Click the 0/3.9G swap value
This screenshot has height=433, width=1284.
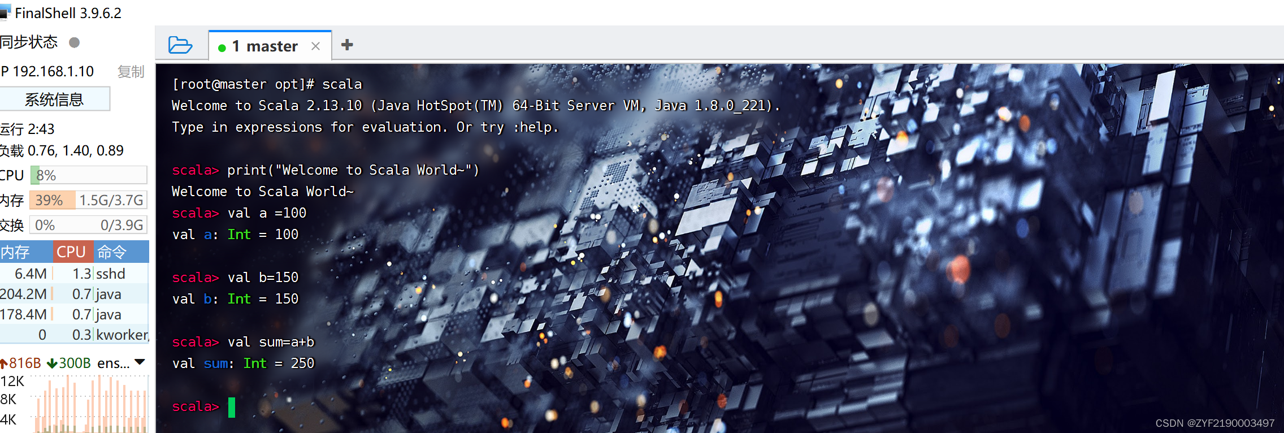click(x=122, y=225)
